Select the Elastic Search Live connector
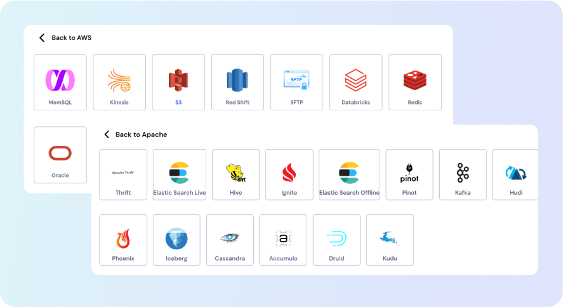 [x=180, y=174]
